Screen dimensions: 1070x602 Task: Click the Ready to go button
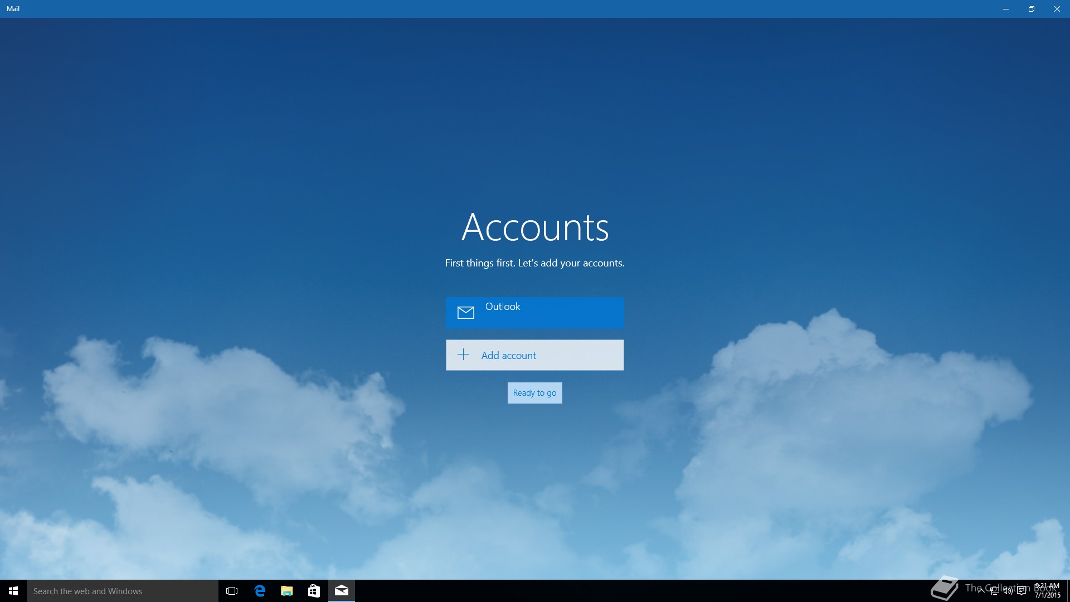534,393
